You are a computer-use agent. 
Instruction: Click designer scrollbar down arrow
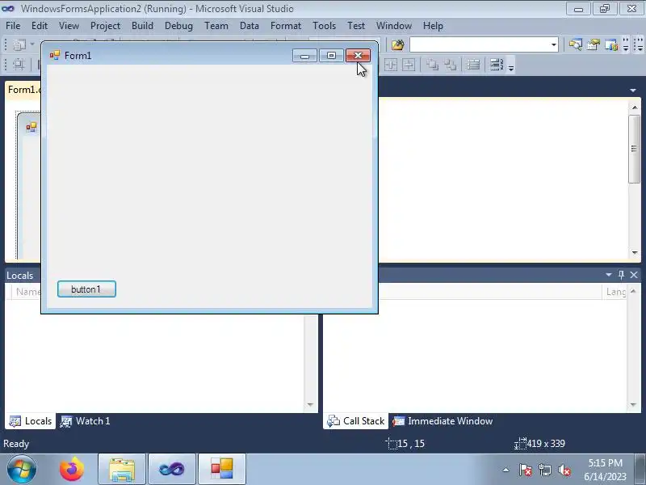pyautogui.click(x=634, y=252)
